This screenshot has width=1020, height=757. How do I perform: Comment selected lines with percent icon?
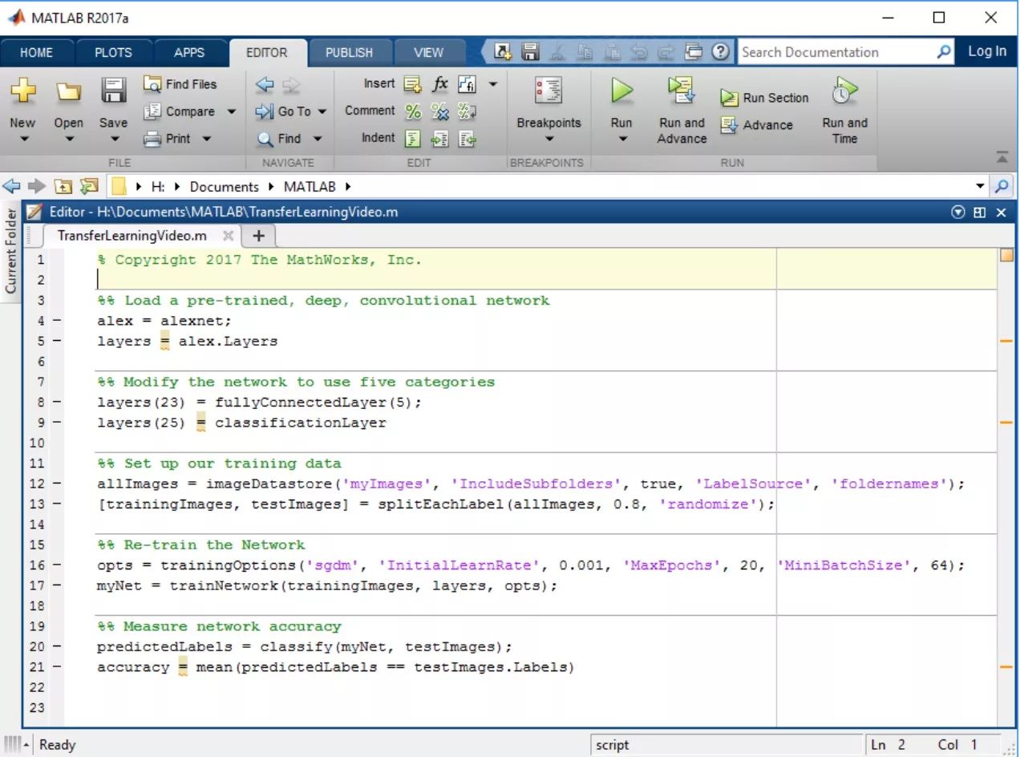(x=413, y=111)
